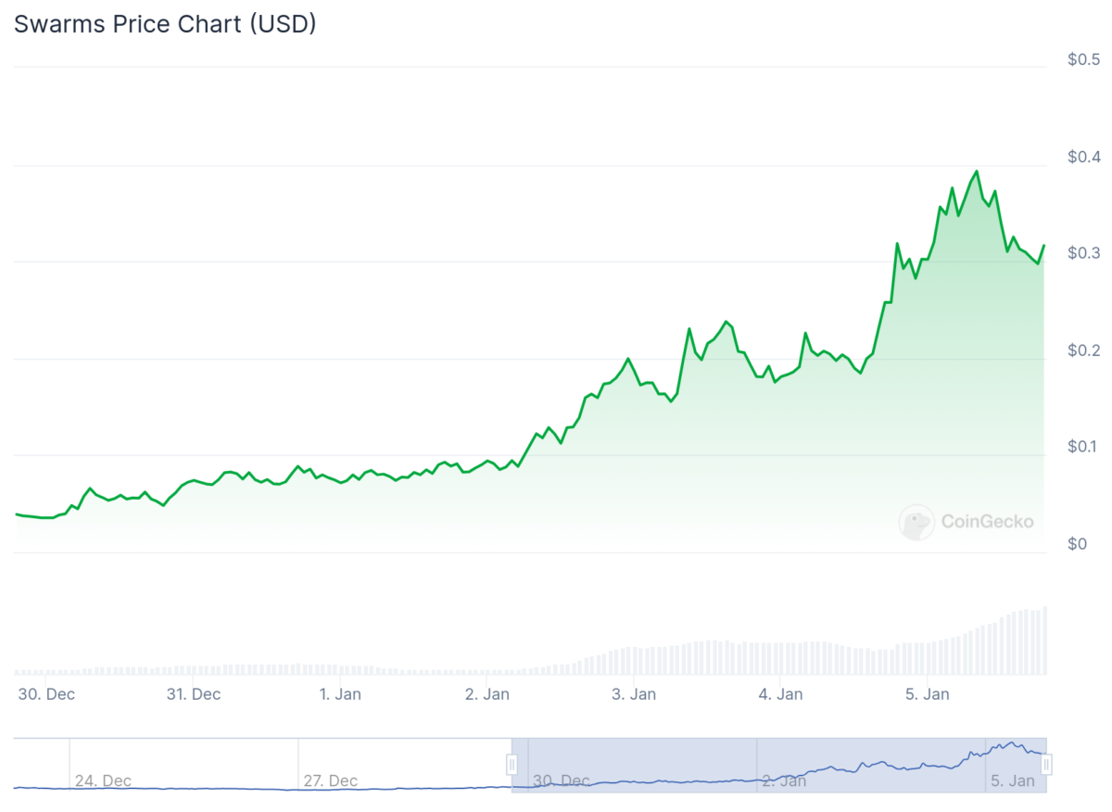Click the $0 price axis label
Viewport: 1112px width, 812px height.
pyautogui.click(x=1078, y=543)
